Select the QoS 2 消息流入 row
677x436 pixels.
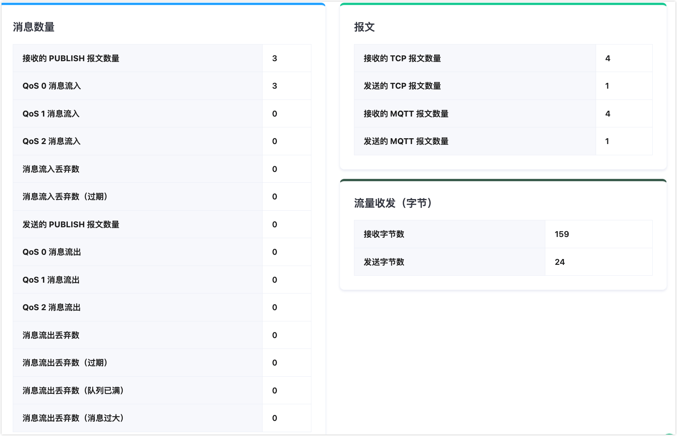pyautogui.click(x=51, y=141)
